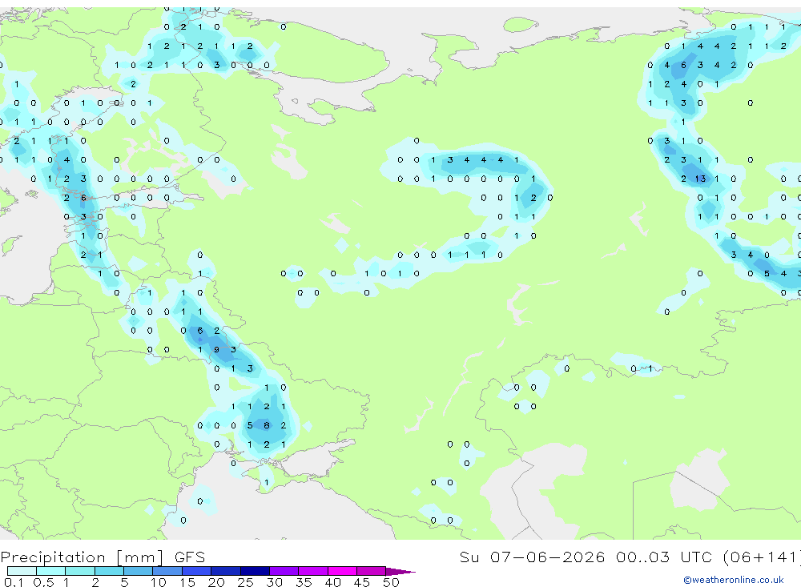Click legend label '45'
The width and height of the screenshot is (801, 587).
coord(362,582)
